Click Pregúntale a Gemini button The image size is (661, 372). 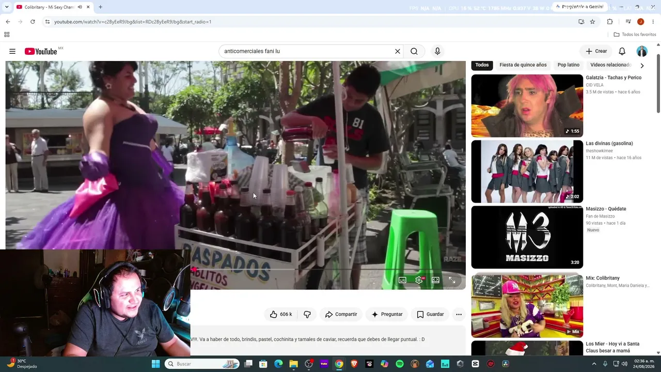579,7
